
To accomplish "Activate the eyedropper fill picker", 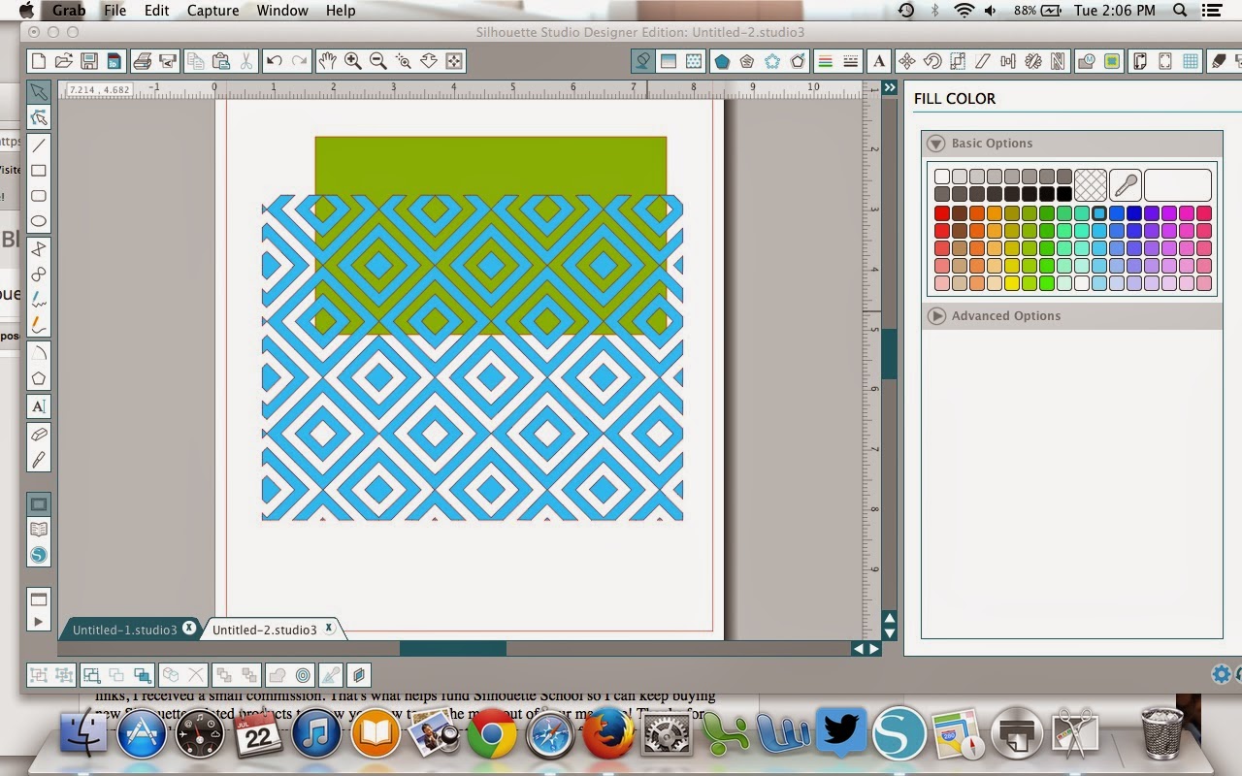I will click(1124, 184).
